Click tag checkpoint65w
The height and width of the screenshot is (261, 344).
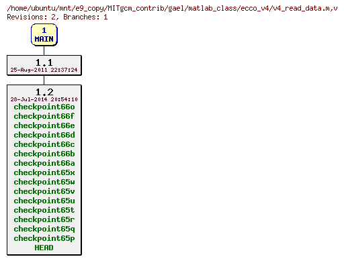tap(44, 182)
